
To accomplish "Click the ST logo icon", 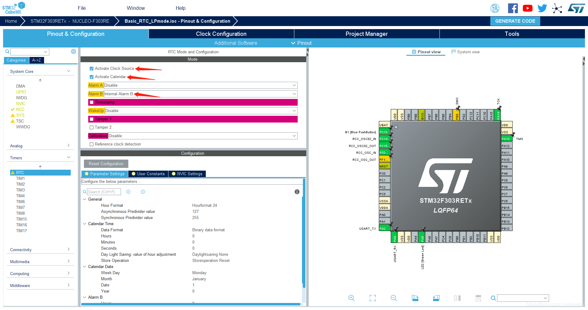I will (576, 8).
